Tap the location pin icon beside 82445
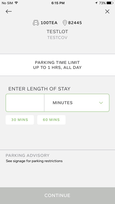Screen dimensions: 115x204 tap(65, 23)
